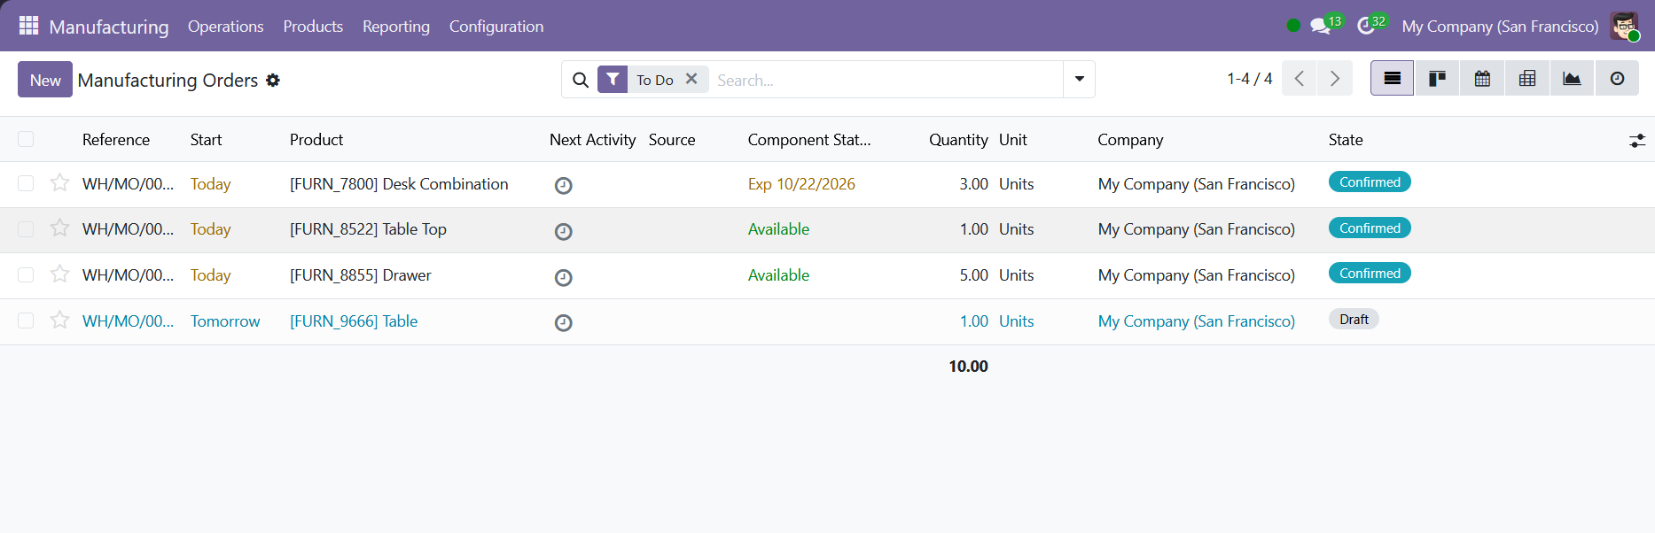
Task: Remove the To Do filter
Action: pos(691,79)
